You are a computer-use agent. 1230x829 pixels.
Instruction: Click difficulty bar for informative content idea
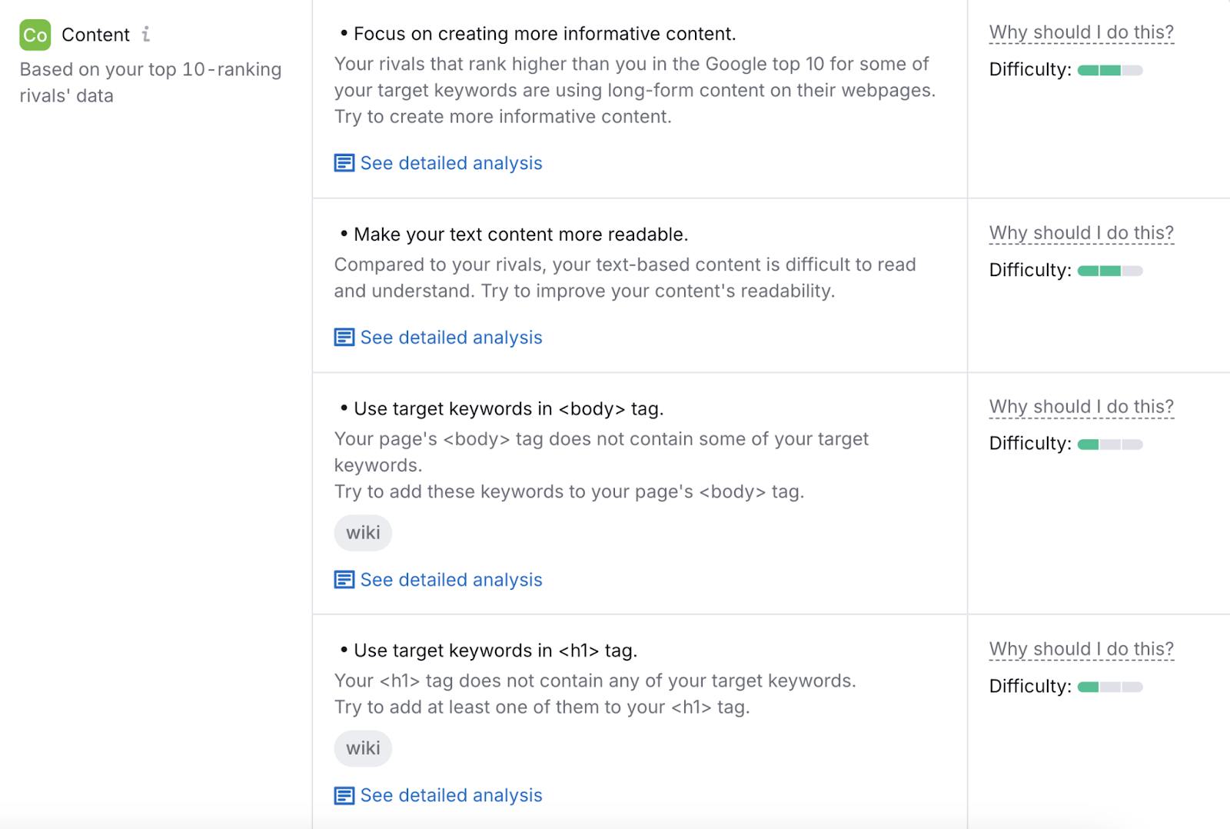coord(1110,71)
